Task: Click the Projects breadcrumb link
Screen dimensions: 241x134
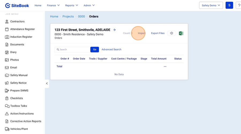Action: [x=68, y=17]
